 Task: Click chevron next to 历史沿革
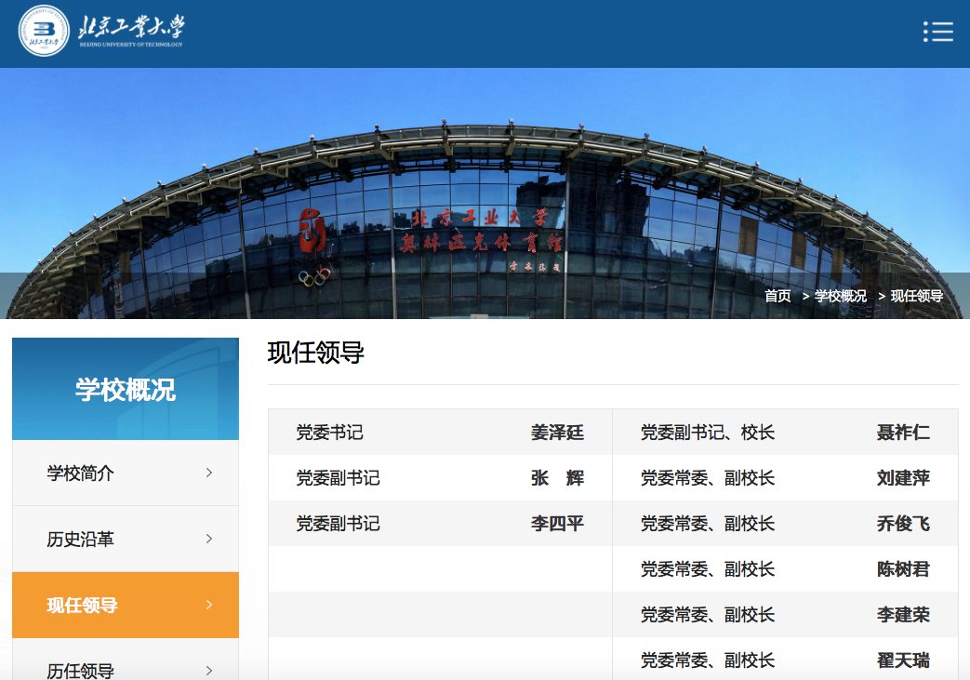pos(209,539)
